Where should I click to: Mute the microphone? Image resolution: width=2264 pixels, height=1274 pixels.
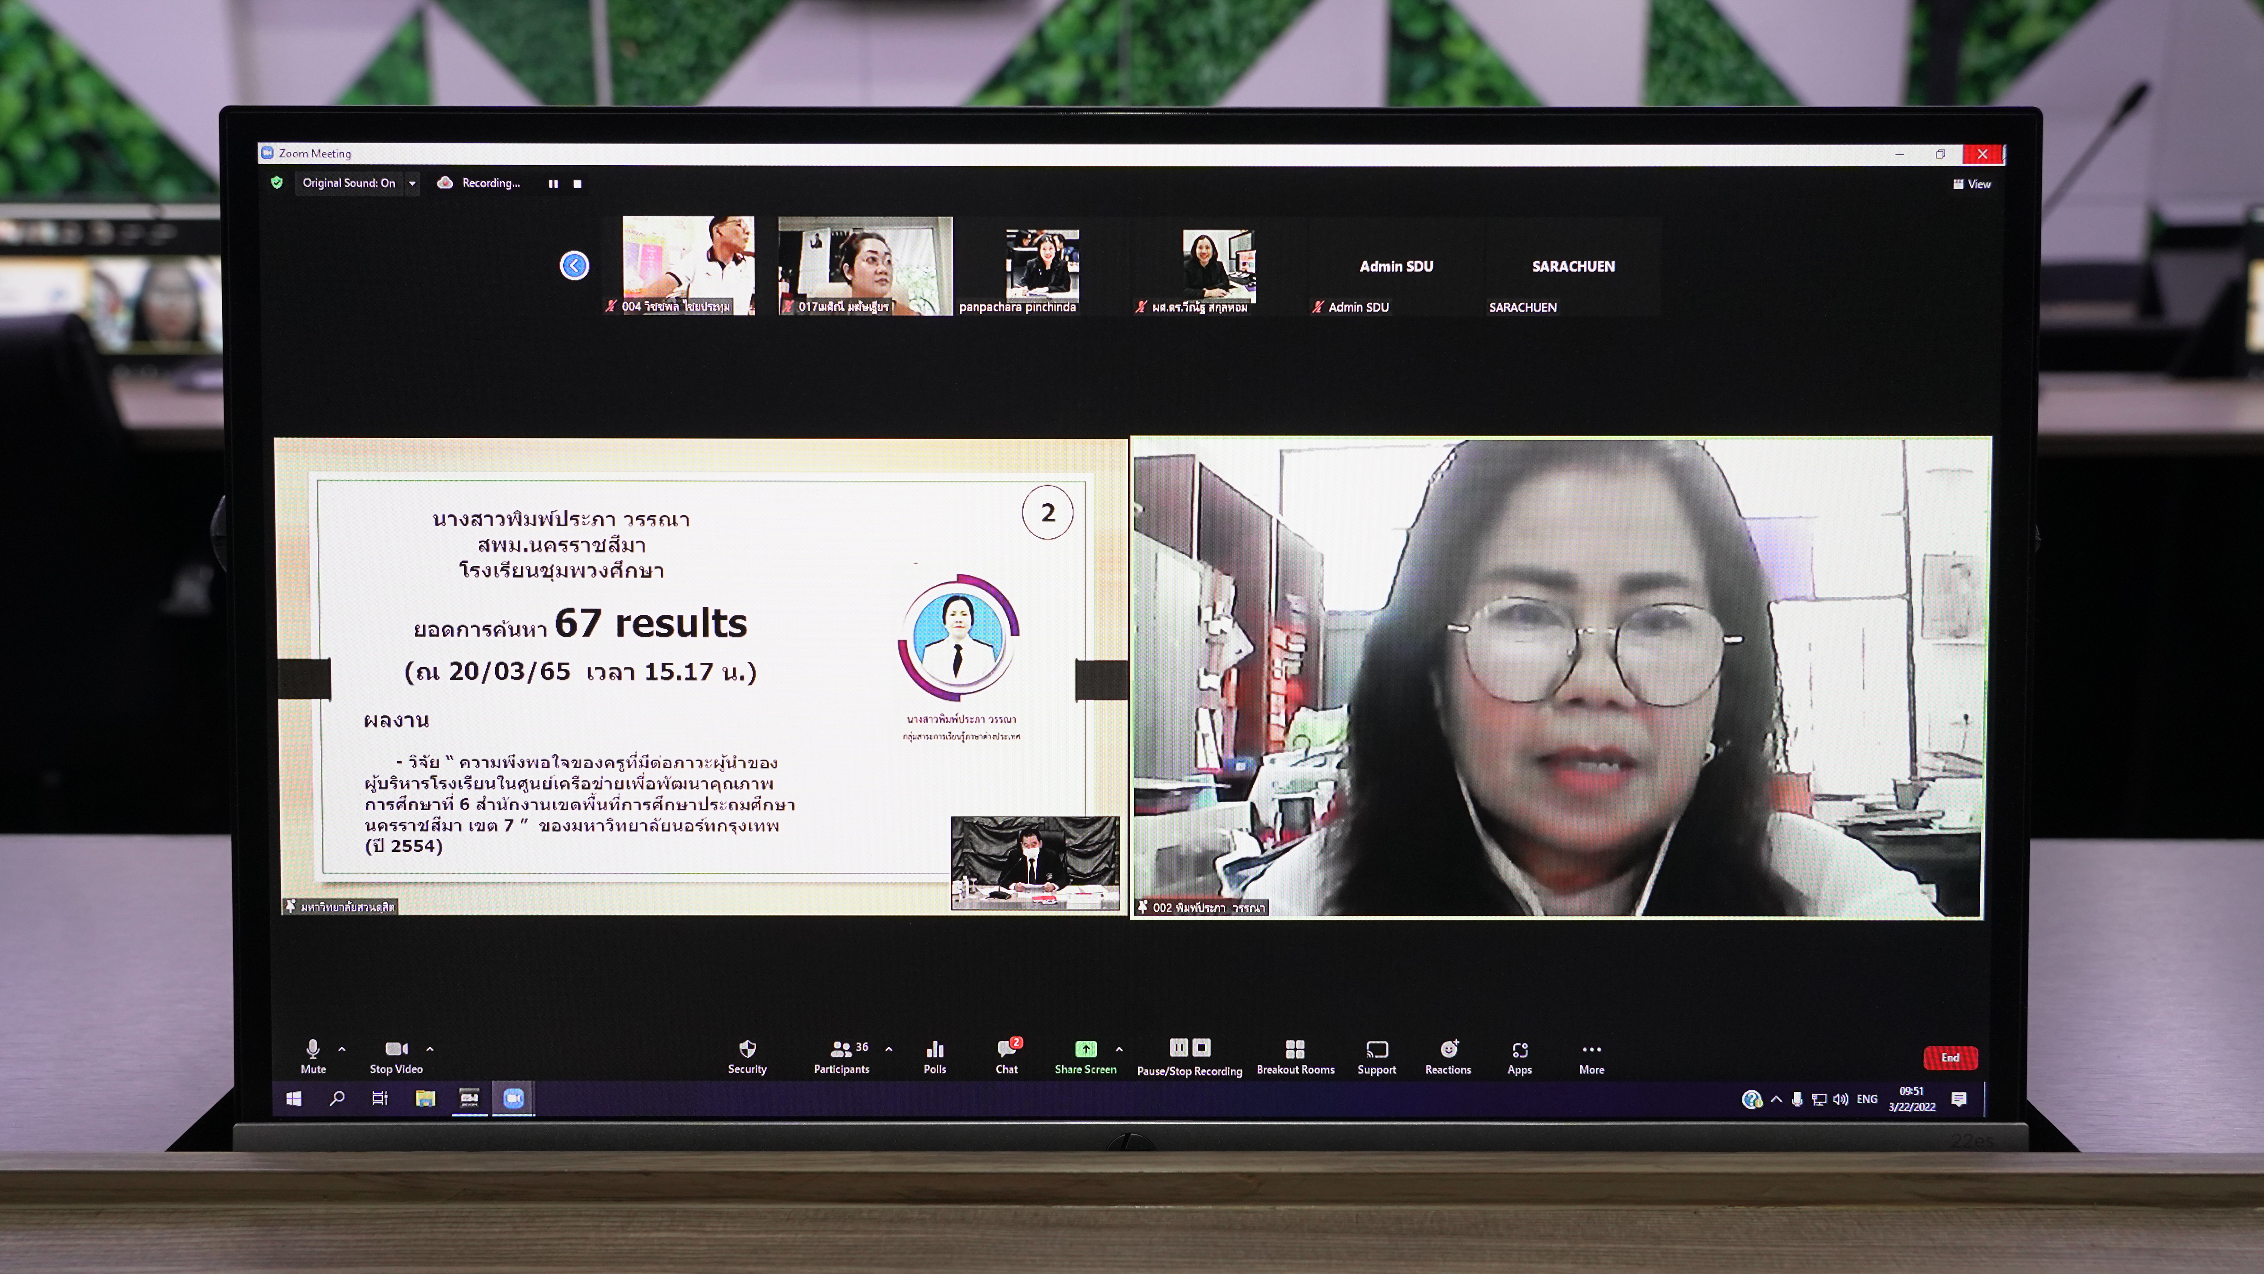(x=313, y=1055)
